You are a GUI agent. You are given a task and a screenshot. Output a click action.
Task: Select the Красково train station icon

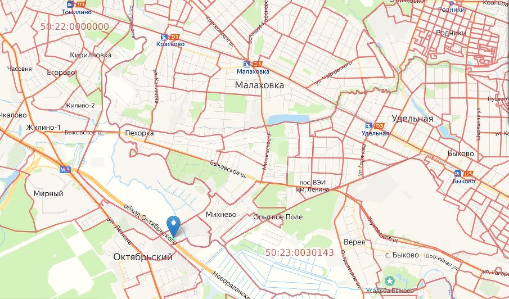(164, 37)
